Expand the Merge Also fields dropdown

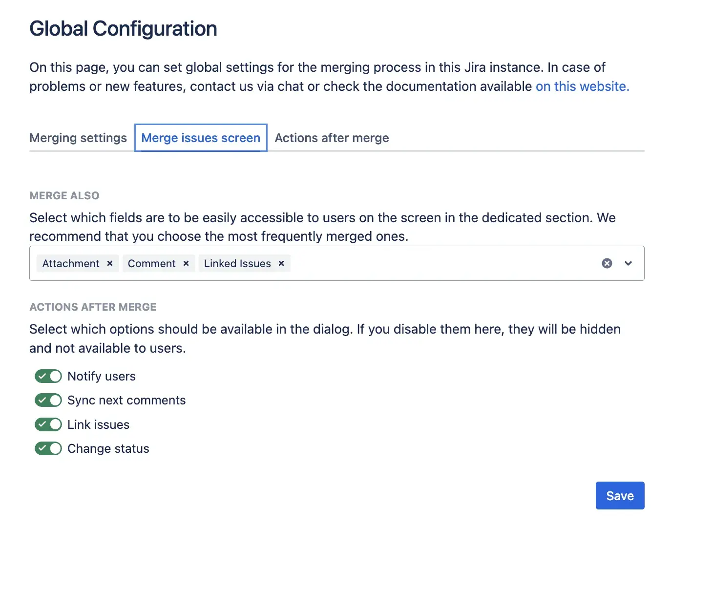coord(629,263)
